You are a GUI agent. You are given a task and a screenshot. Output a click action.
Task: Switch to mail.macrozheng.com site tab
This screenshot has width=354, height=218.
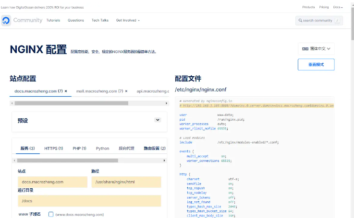click(99, 91)
